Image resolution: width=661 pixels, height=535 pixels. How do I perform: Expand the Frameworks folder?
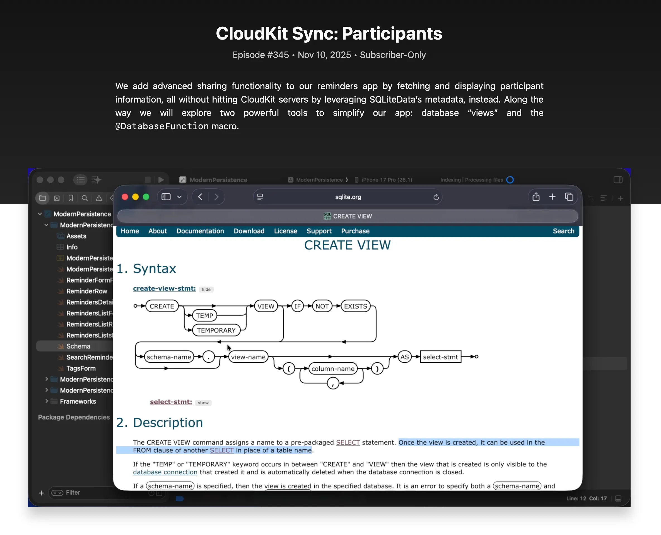click(47, 401)
